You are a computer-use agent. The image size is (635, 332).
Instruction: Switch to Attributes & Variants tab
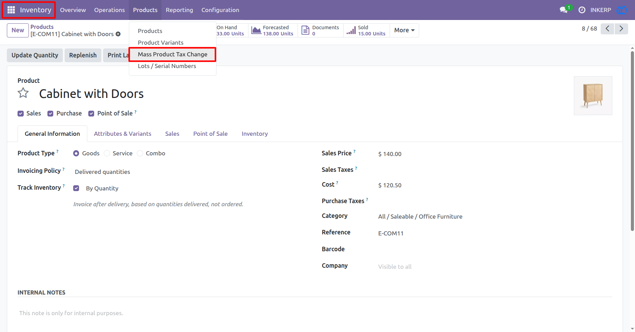(123, 134)
